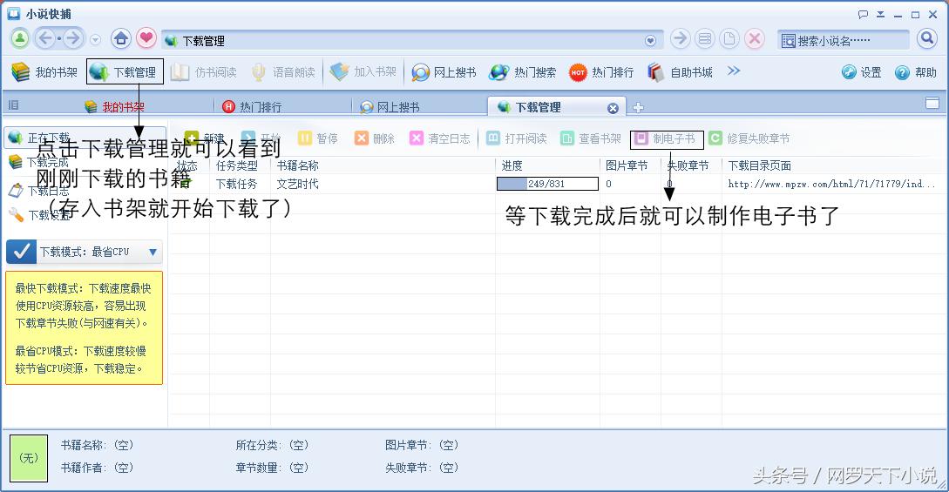The height and width of the screenshot is (492, 949).
Task: Open 自助书城 from toolbar
Action: tap(681, 72)
